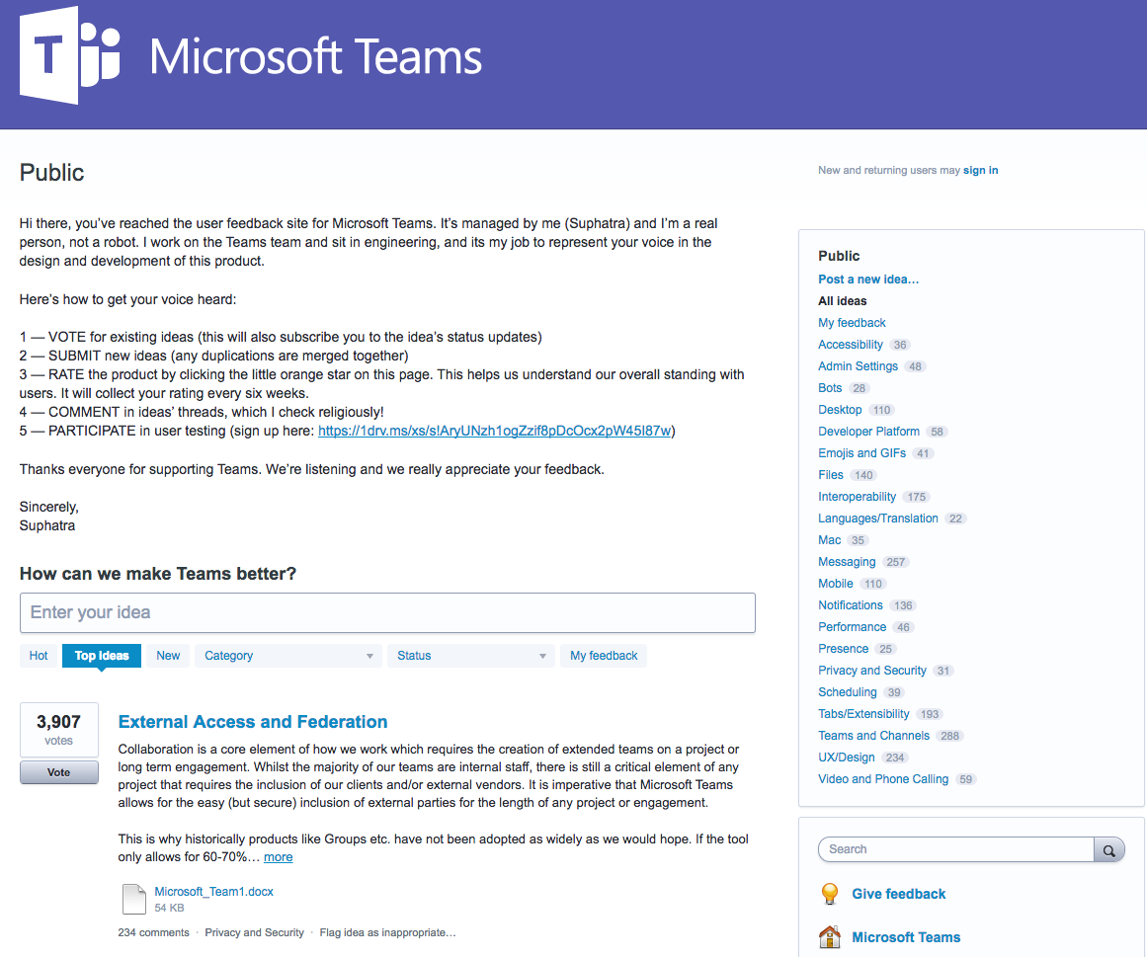Open the Mobile category

point(836,584)
